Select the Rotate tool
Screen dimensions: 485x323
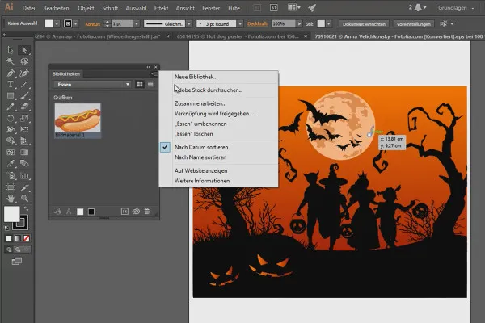tap(11, 119)
